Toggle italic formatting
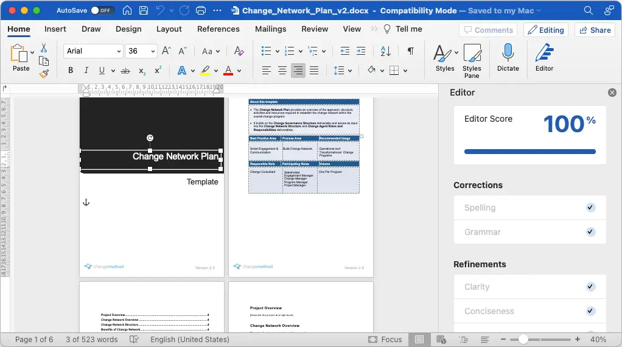Screen dimensions: 622x347 pos(86,71)
